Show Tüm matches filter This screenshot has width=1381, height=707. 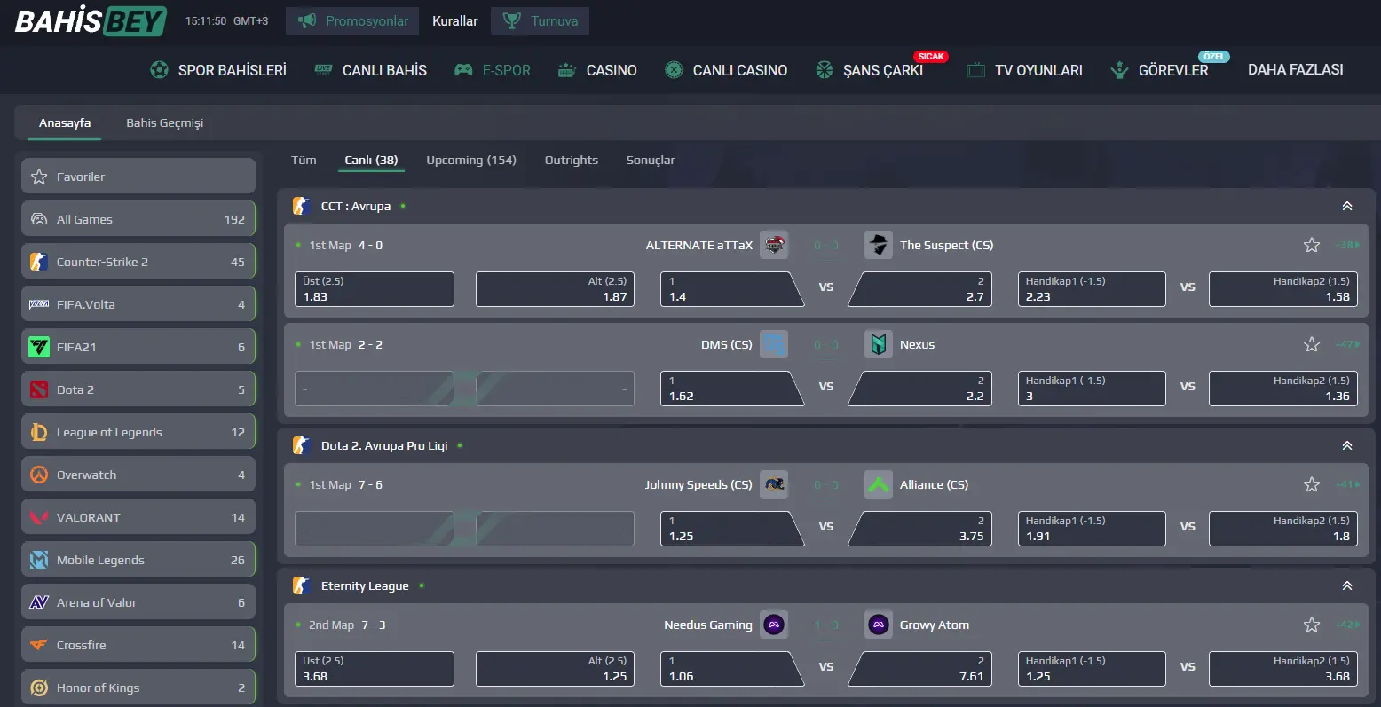tap(304, 160)
